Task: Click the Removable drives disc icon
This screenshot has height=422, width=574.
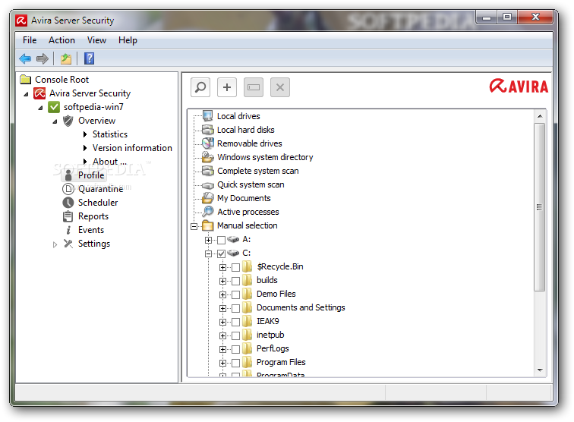Action: point(207,143)
